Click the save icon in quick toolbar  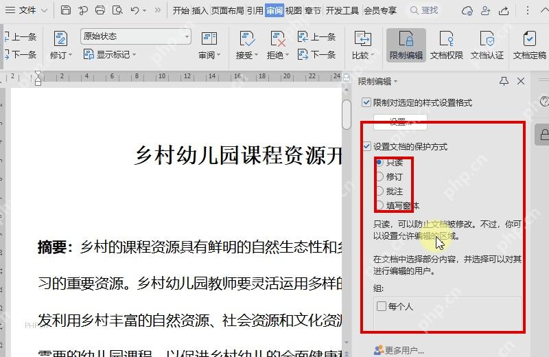click(x=65, y=10)
